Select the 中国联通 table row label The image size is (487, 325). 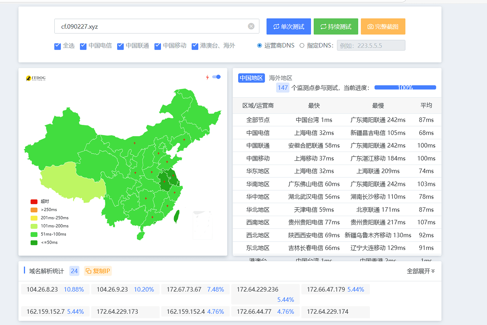pos(258,146)
